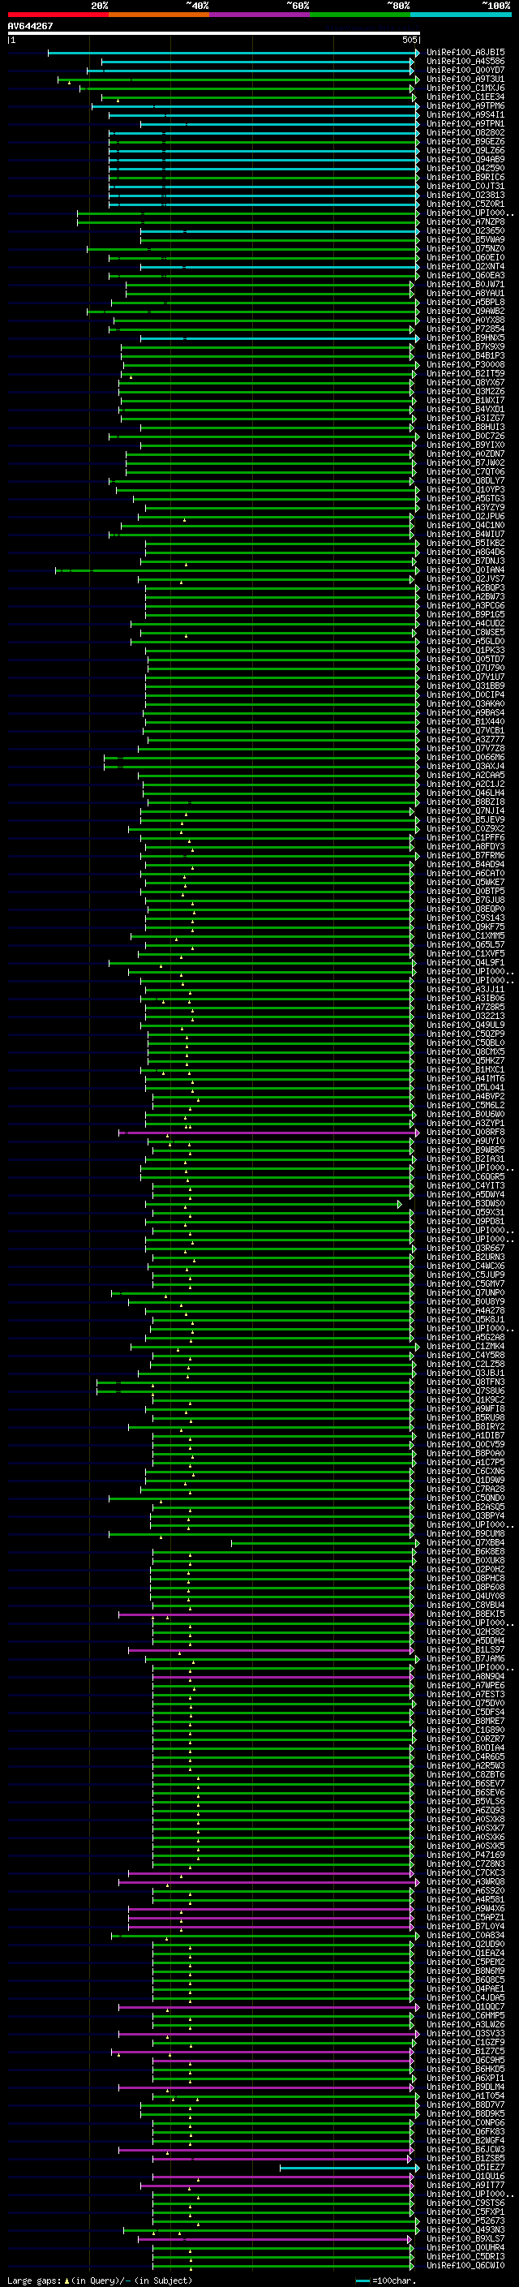Image resolution: width=519 pixels, height=2287 pixels.
Task: Click the UniRef100_P72854 label
Action: pos(465,329)
